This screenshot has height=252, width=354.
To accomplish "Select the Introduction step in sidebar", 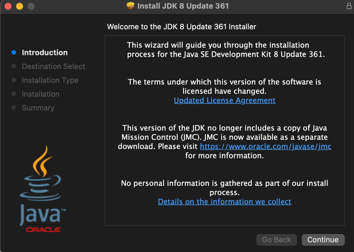I will click(x=45, y=53).
